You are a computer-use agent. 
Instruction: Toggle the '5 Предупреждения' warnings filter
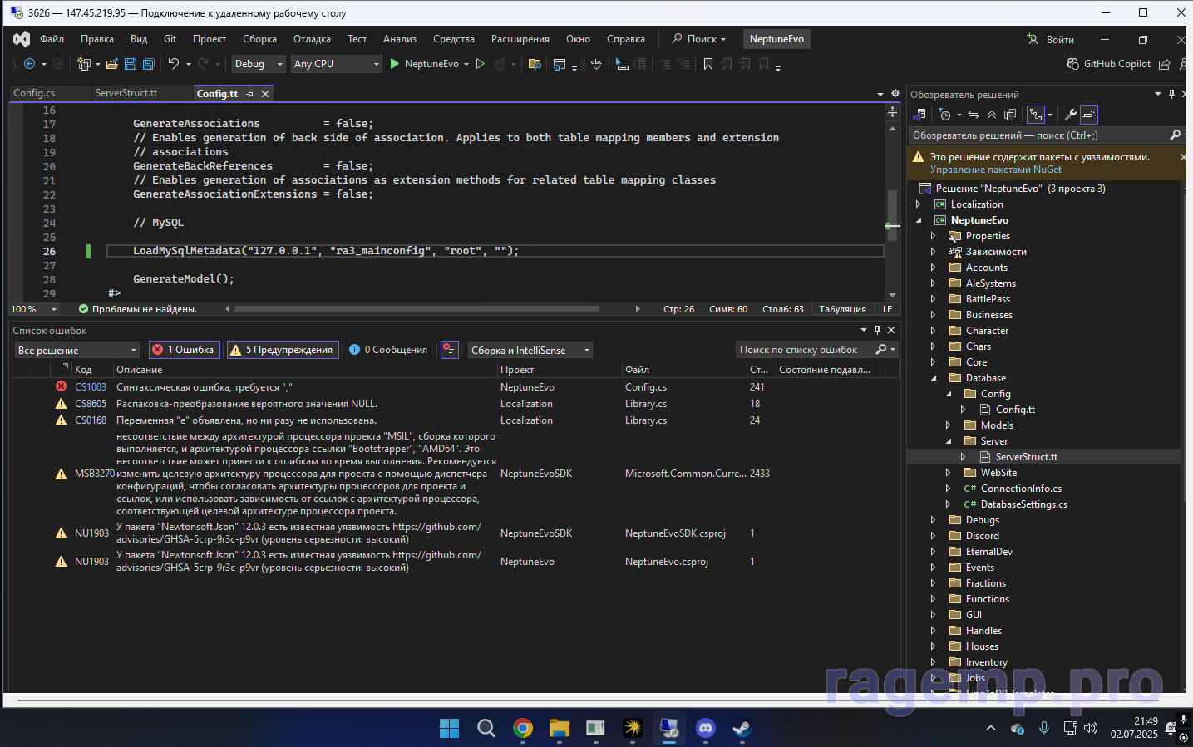click(x=283, y=350)
